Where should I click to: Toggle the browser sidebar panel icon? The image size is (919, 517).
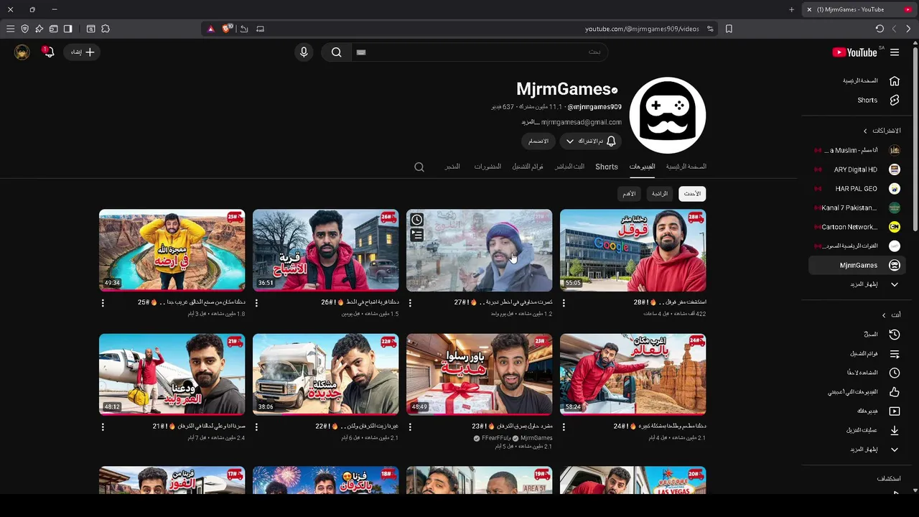click(x=67, y=29)
